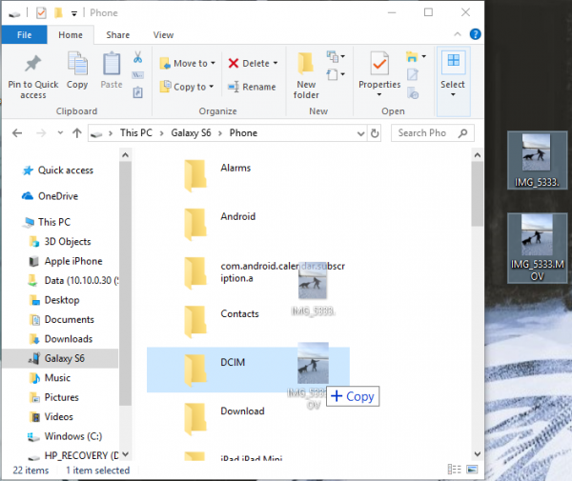Click the Rename button

tap(252, 87)
